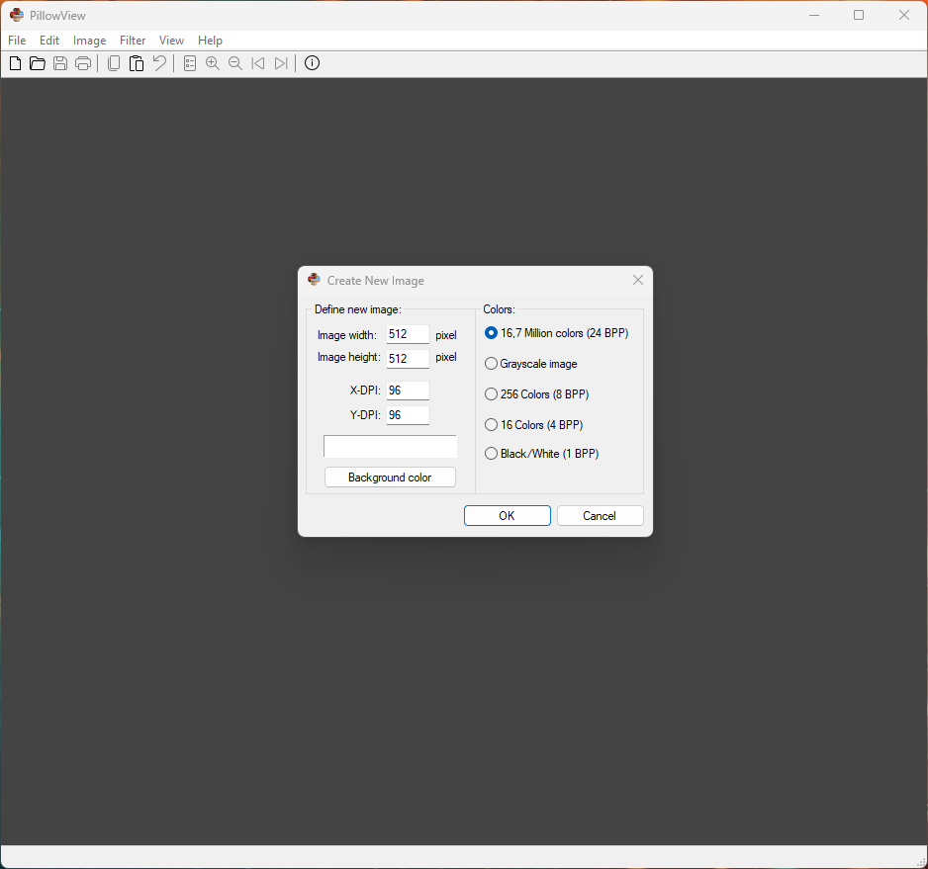Image resolution: width=928 pixels, height=869 pixels.
Task: Click the Copy toolbar icon
Action: coord(114,63)
